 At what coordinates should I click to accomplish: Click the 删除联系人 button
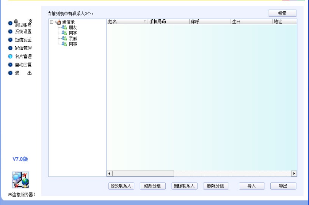point(185,186)
